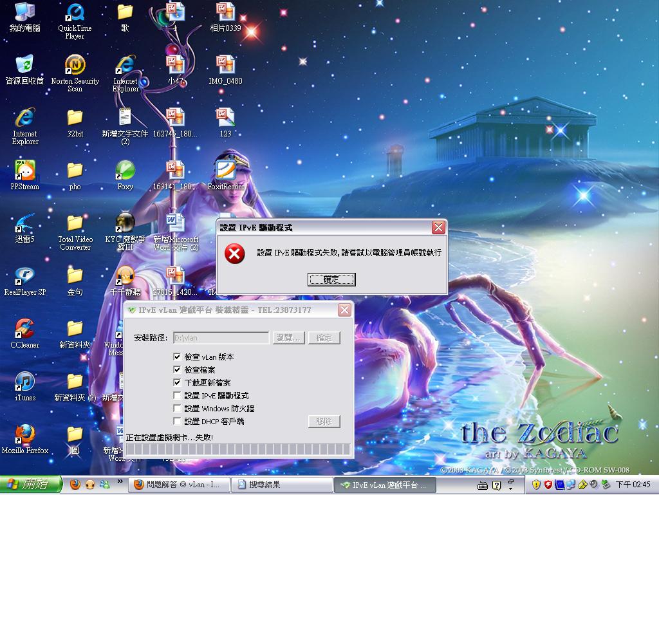Launch Foxy from the desktop

(x=125, y=176)
